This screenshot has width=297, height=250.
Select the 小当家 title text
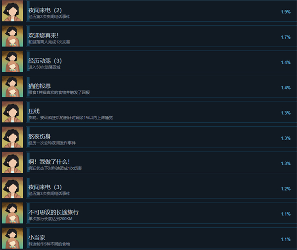37,238
